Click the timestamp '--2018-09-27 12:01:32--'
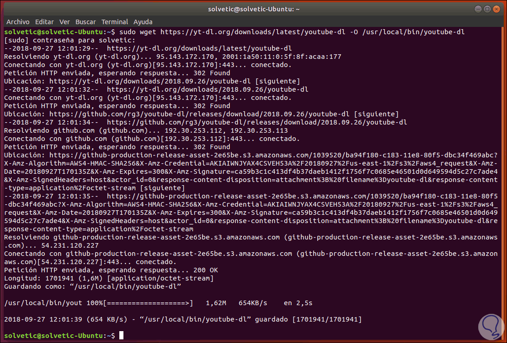The width and height of the screenshot is (507, 343). click(51, 89)
